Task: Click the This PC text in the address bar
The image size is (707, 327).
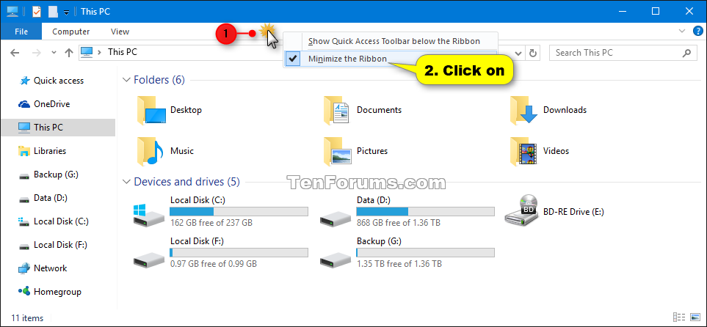Action: (x=122, y=52)
